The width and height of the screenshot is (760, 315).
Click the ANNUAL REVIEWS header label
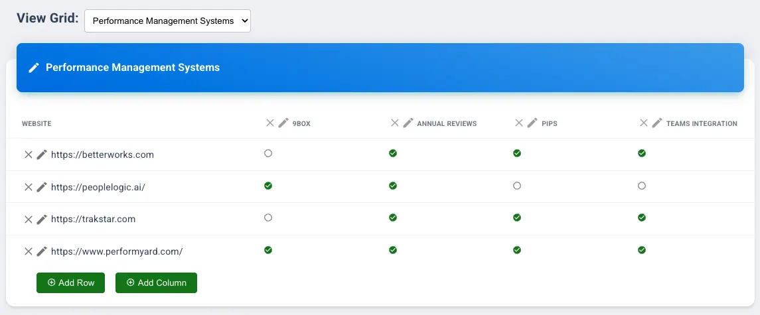pos(447,123)
